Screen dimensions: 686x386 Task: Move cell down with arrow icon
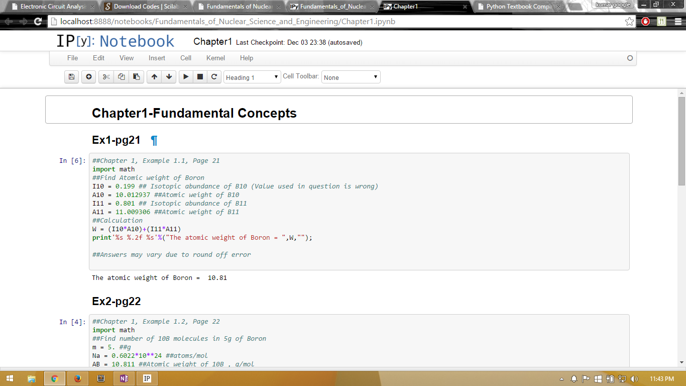pos(169,77)
